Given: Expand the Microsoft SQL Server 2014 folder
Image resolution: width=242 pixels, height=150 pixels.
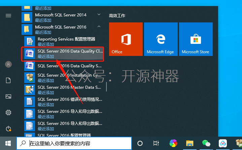Looking at the screenshot, I should pos(99,15).
